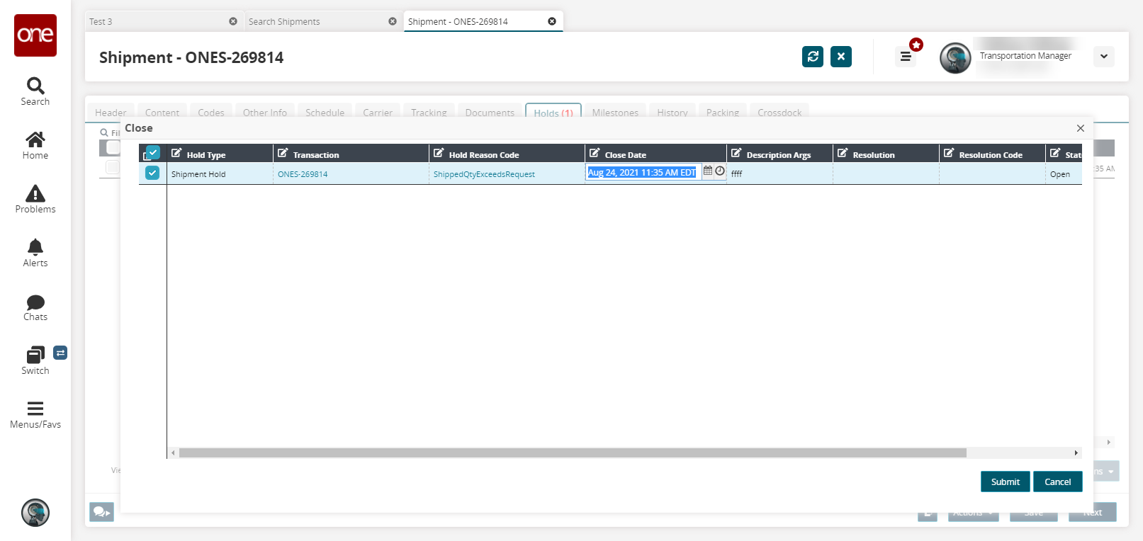Close the Close dialog with the X
Viewport: 1143px width, 541px height.
(1081, 128)
